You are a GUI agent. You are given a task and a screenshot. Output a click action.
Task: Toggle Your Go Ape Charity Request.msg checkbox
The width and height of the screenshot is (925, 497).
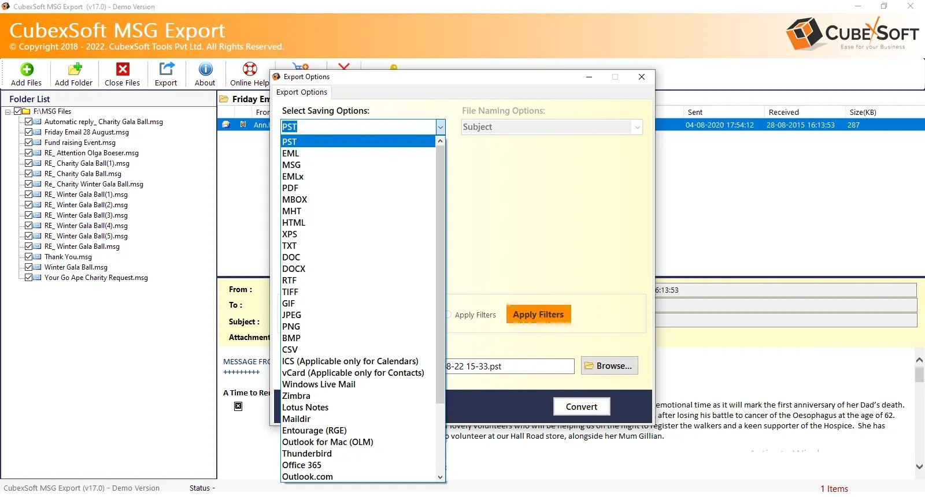28,278
